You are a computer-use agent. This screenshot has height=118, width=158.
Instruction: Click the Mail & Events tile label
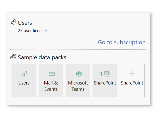[x=51, y=86]
